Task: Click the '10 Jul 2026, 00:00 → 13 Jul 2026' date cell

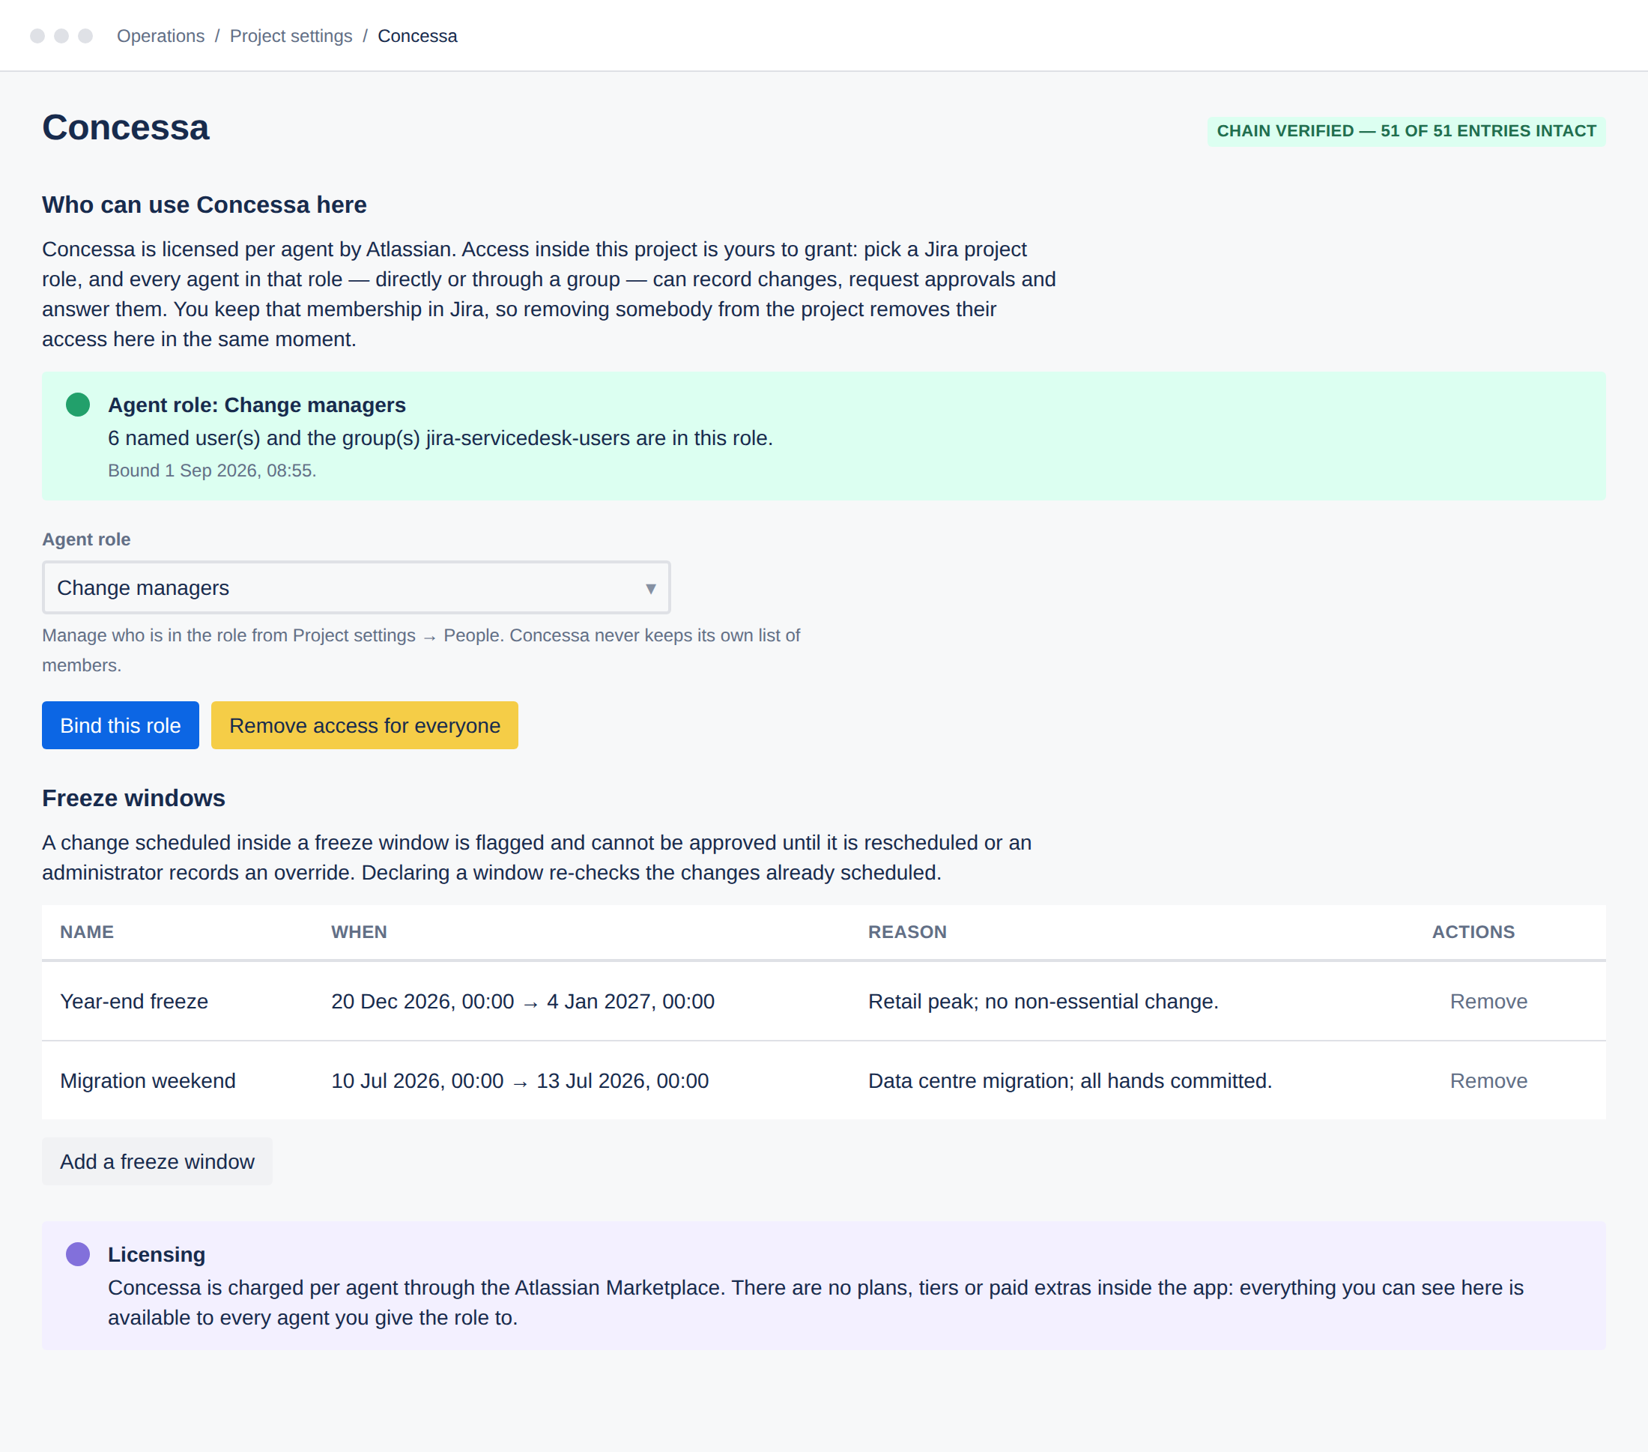Action: point(520,1081)
